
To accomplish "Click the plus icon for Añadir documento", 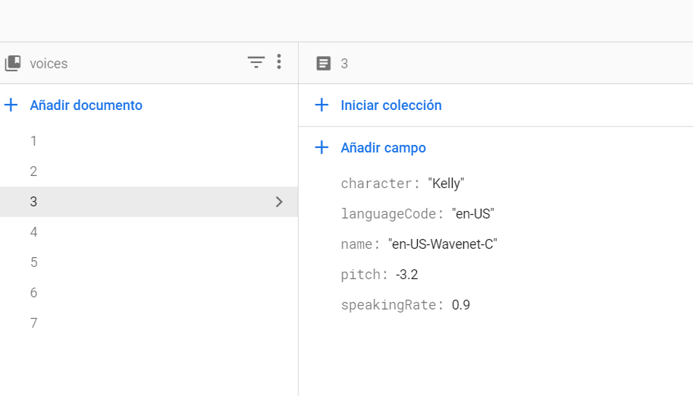I will coord(11,105).
